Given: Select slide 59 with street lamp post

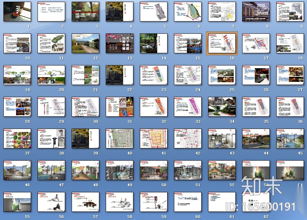Looking at the screenshot, I should [x=153, y=202].
